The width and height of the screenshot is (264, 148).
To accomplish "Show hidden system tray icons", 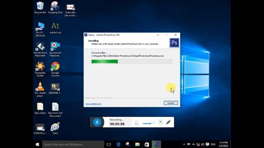I will (x=184, y=144).
